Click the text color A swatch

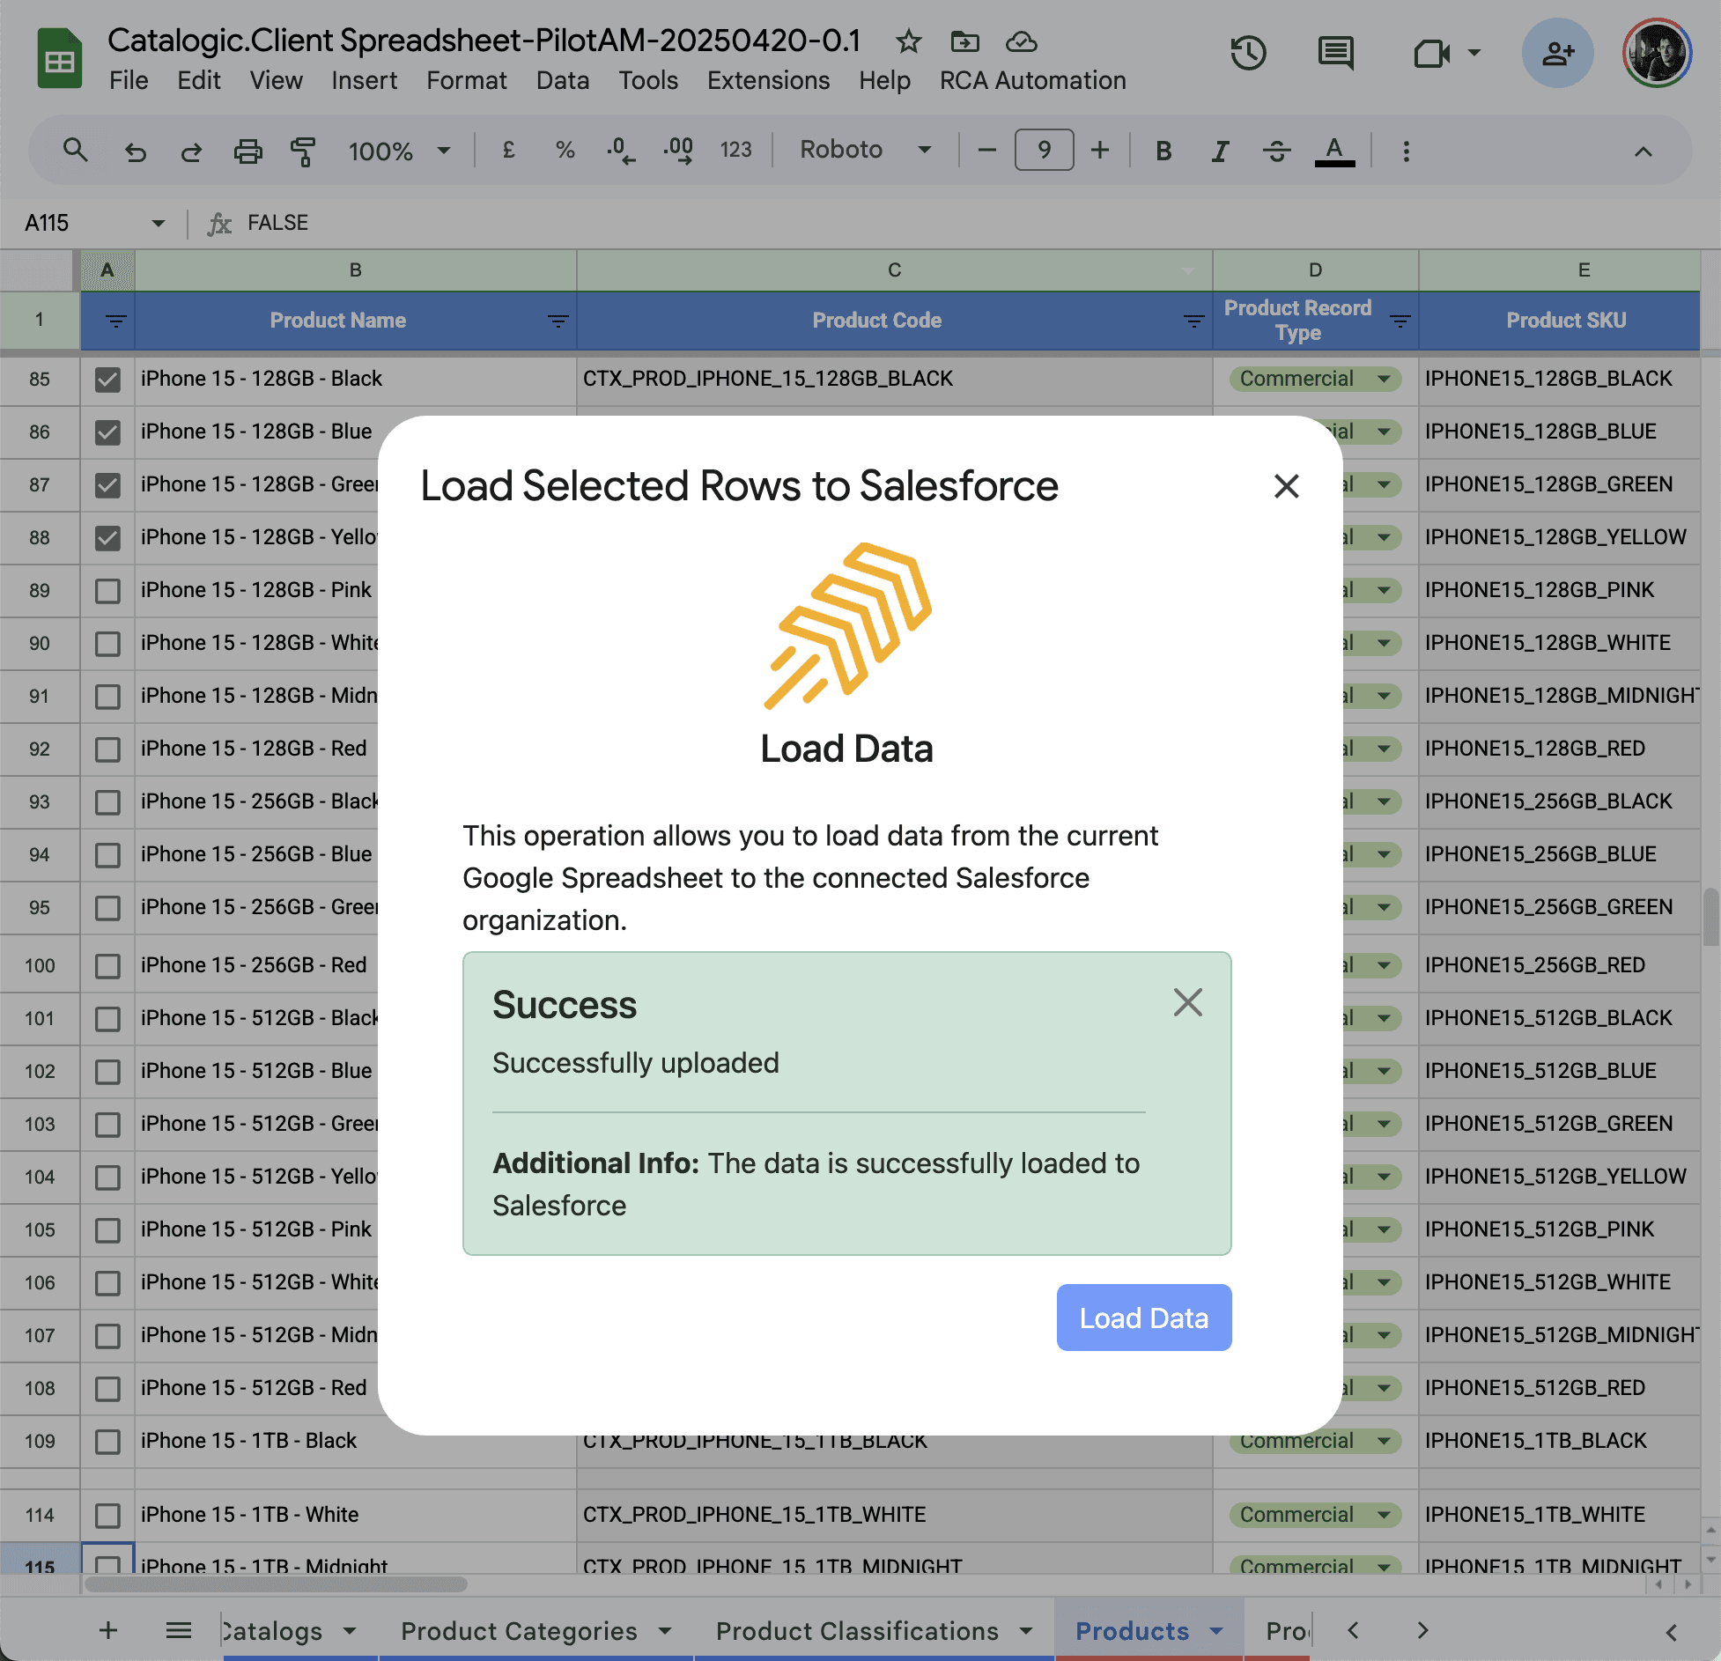[1334, 151]
